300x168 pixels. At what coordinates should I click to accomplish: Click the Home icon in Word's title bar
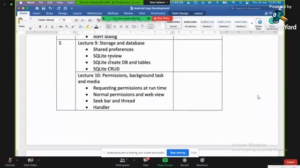[x=37, y=8]
